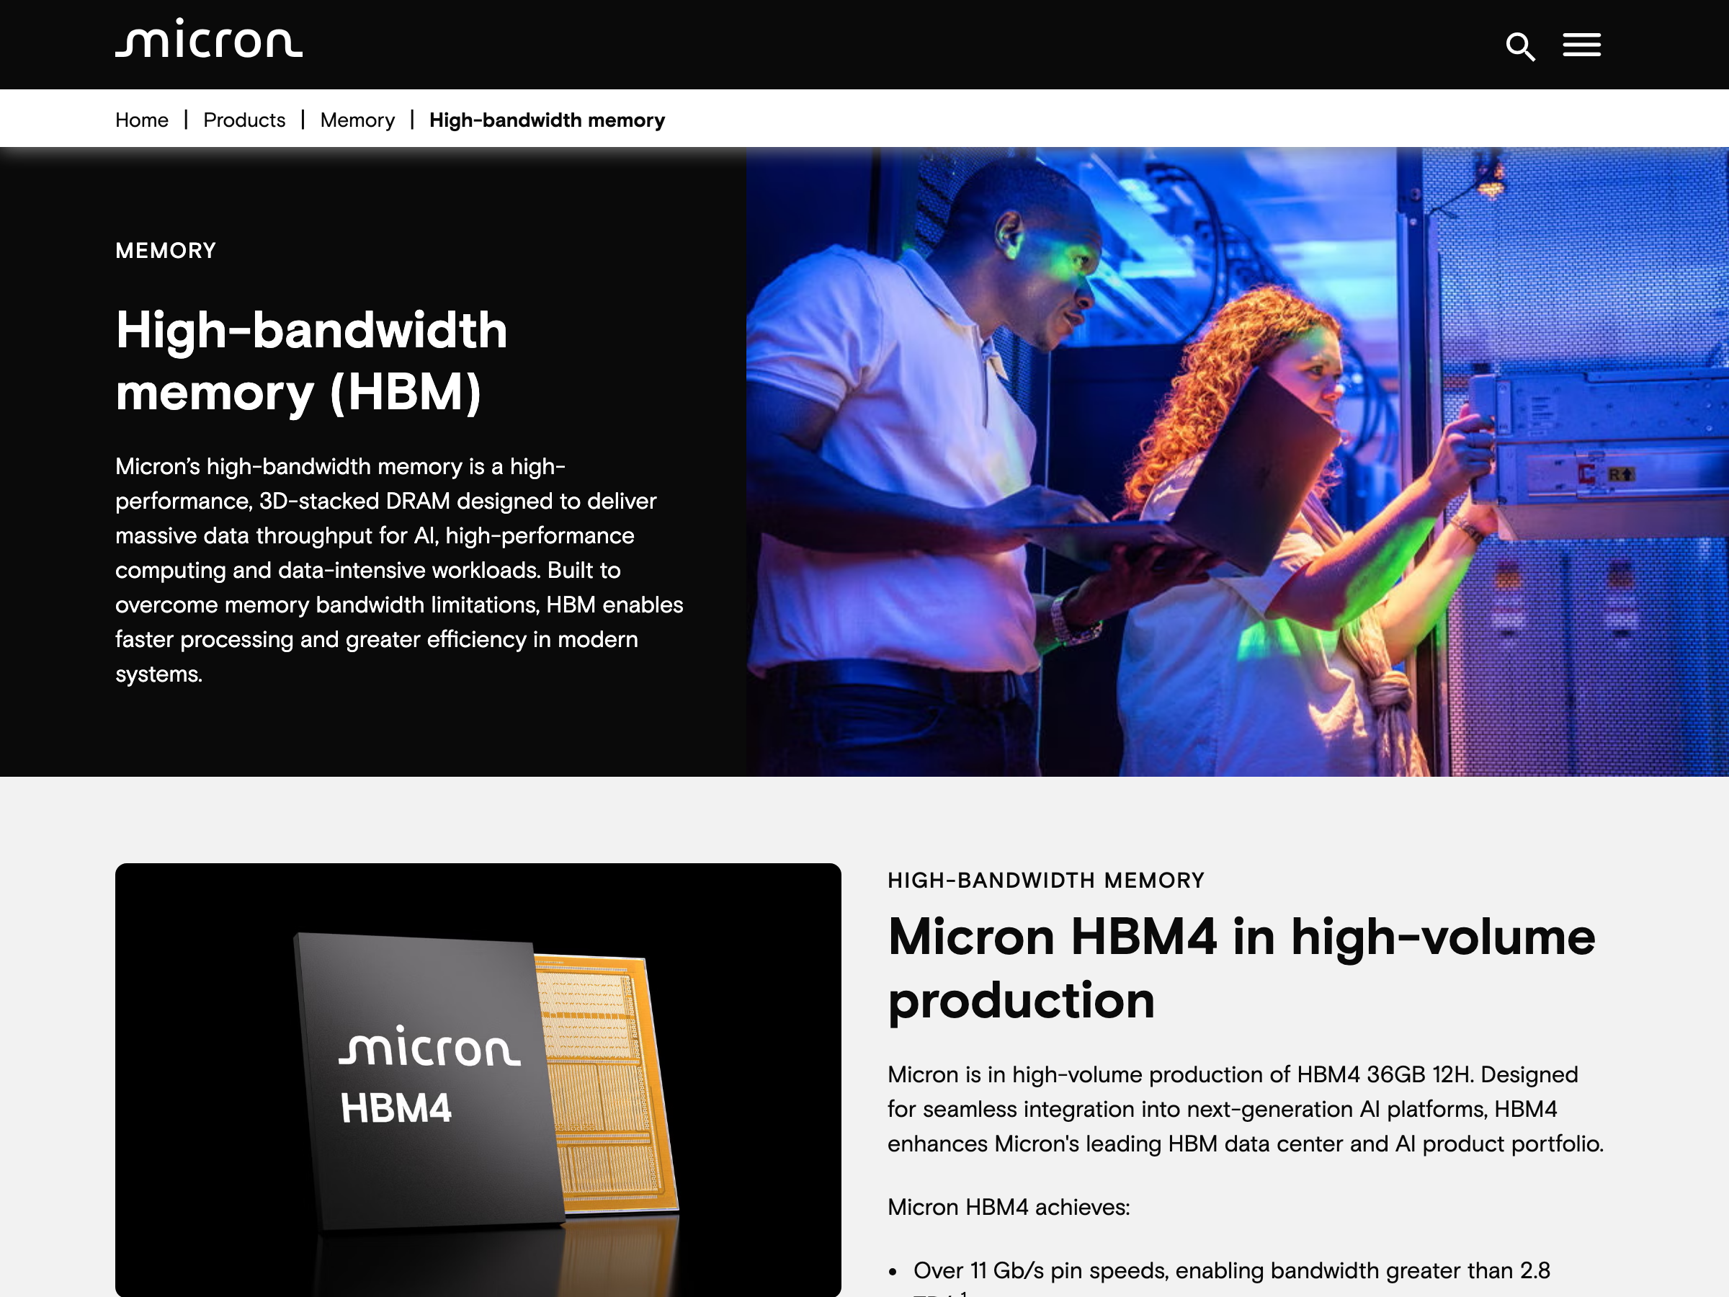The image size is (1729, 1297).
Task: Click the Micron logo in the header
Action: [x=209, y=39]
